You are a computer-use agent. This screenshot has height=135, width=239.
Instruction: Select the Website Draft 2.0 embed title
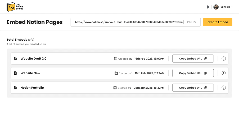[x=33, y=59]
